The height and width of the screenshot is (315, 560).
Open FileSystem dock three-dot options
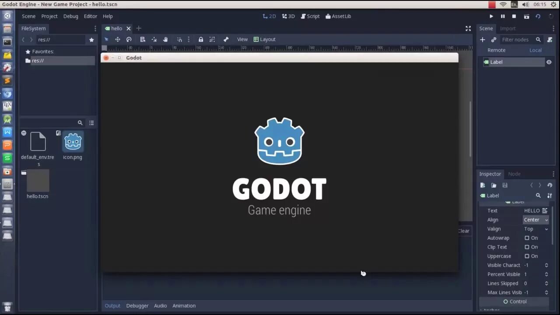(95, 28)
